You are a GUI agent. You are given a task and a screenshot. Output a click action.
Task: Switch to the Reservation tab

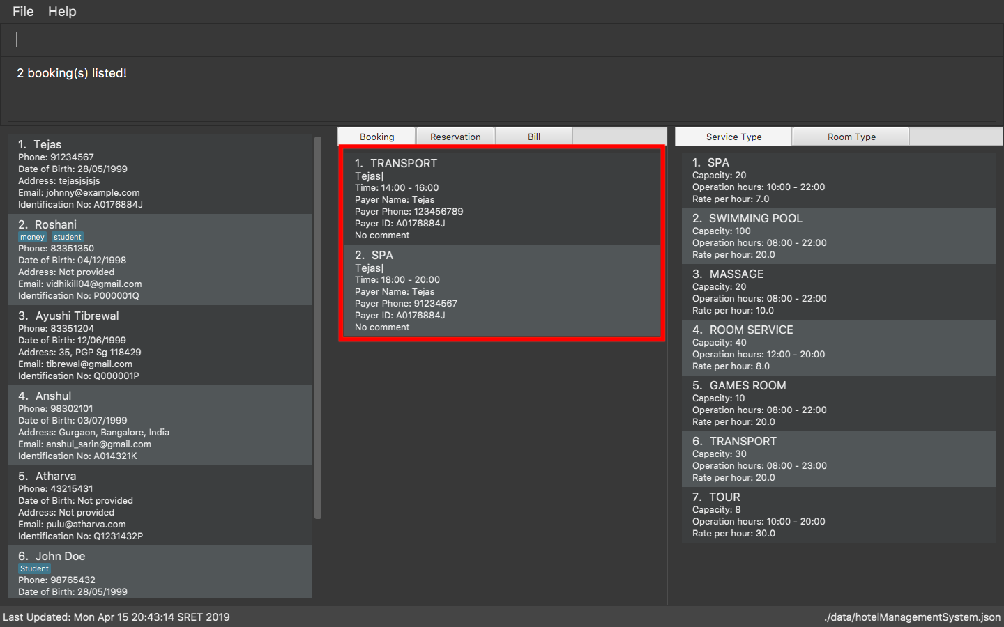pyautogui.click(x=455, y=137)
